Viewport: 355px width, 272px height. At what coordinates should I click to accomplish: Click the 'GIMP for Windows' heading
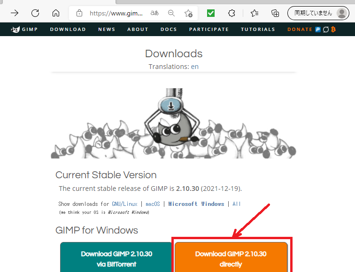(97, 230)
